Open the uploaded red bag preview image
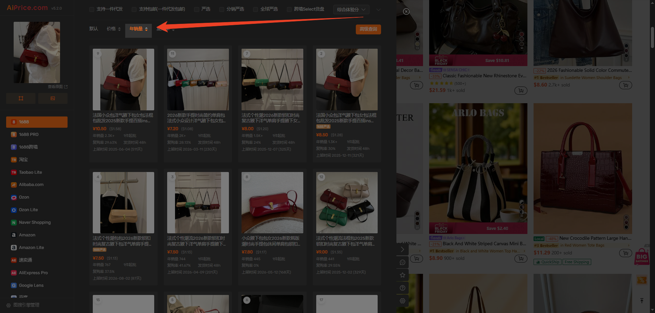The image size is (655, 313). click(x=37, y=52)
